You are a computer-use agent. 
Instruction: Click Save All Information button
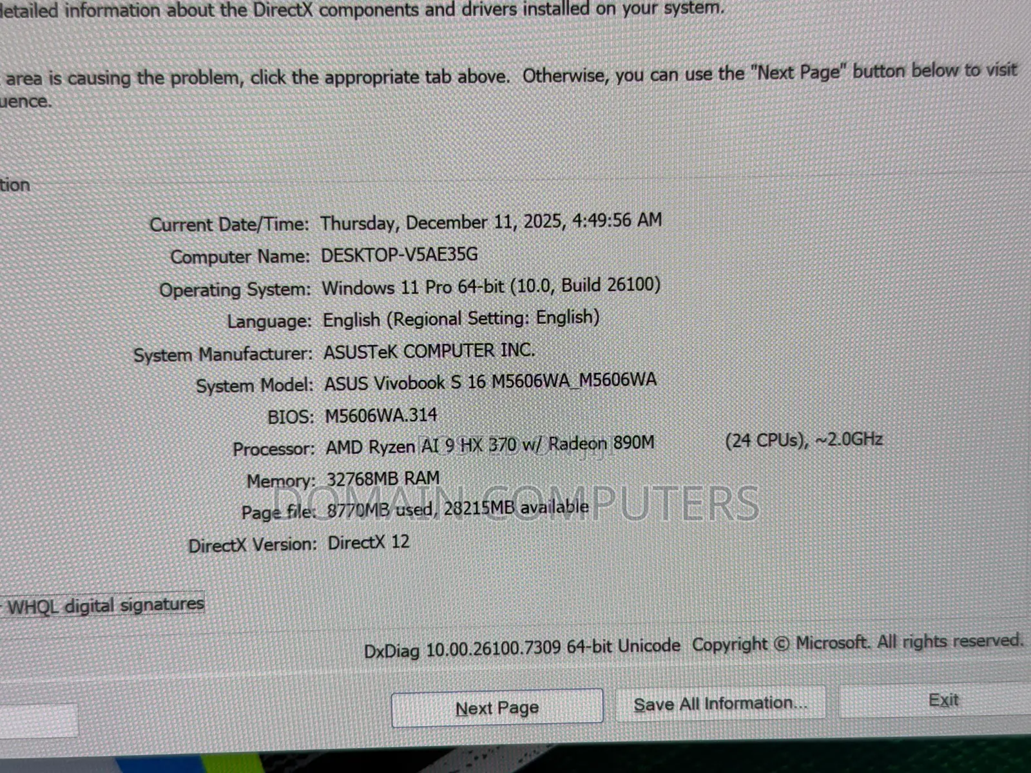(x=720, y=703)
